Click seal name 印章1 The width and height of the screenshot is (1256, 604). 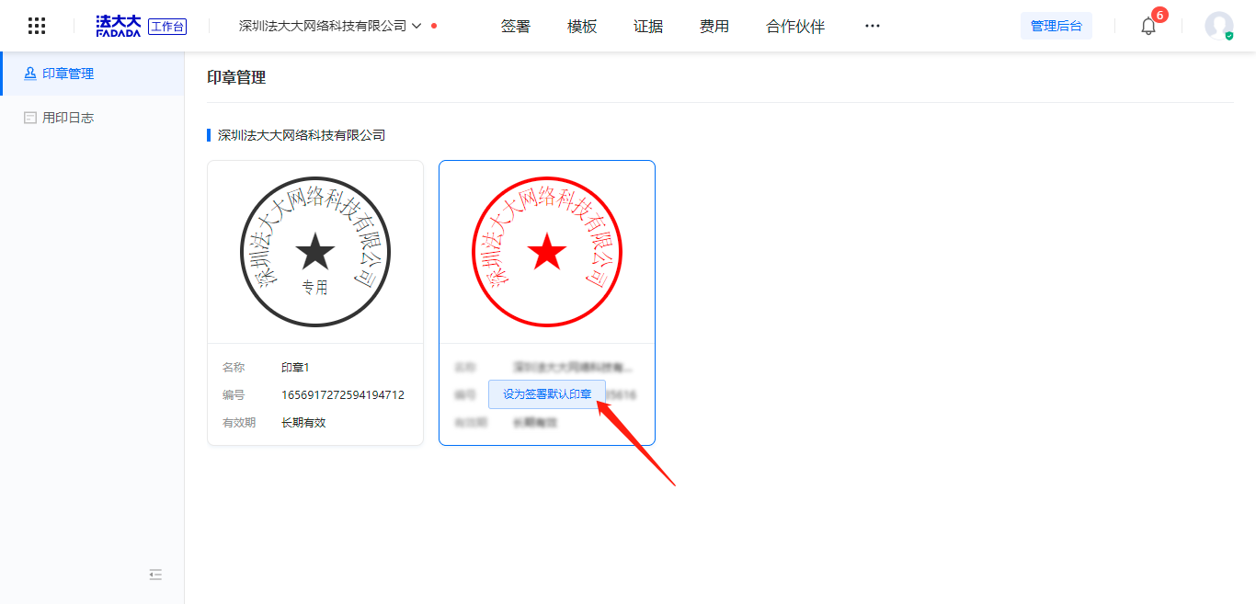pos(295,368)
